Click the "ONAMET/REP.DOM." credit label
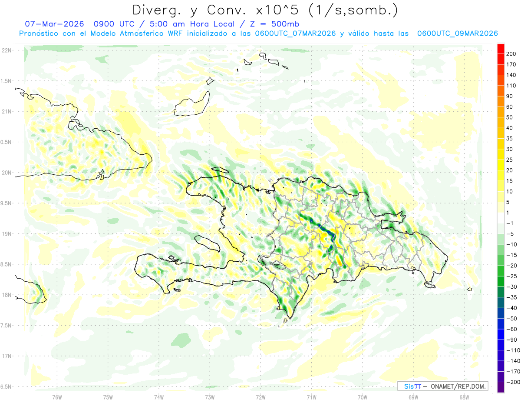This screenshot has height=403, width=521. (x=458, y=386)
